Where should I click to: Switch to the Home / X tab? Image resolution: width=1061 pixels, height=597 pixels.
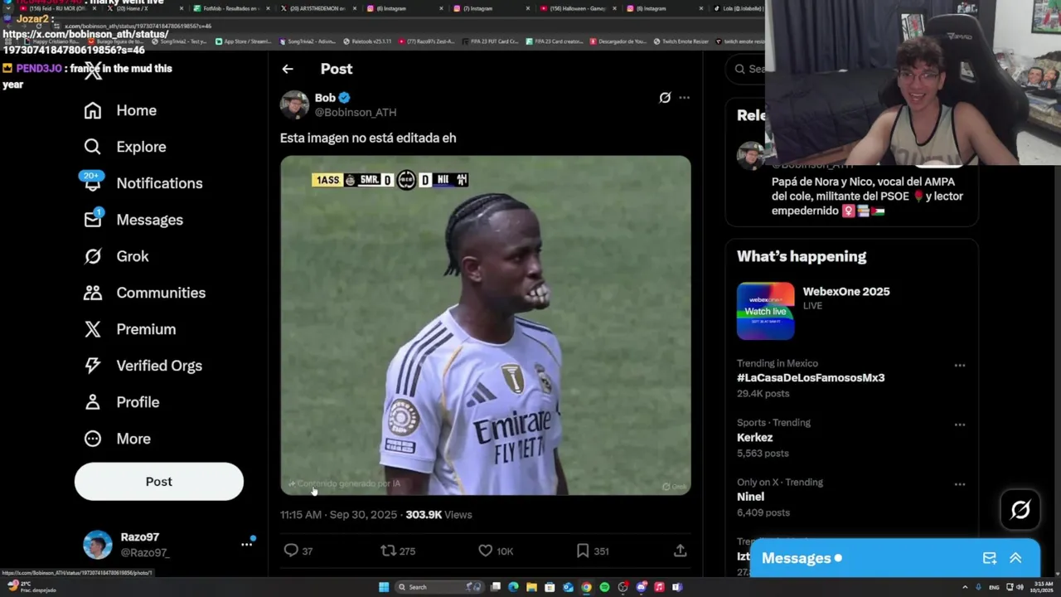(144, 8)
